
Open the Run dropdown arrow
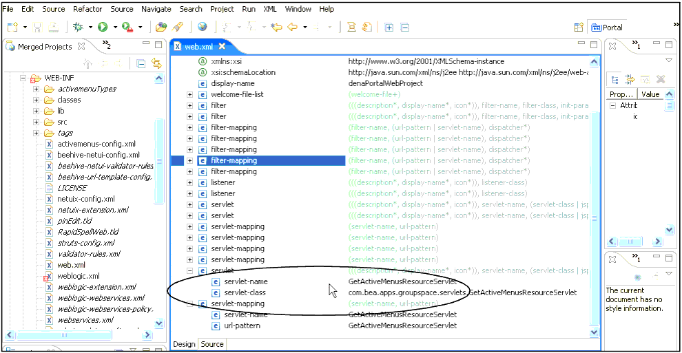click(x=115, y=28)
